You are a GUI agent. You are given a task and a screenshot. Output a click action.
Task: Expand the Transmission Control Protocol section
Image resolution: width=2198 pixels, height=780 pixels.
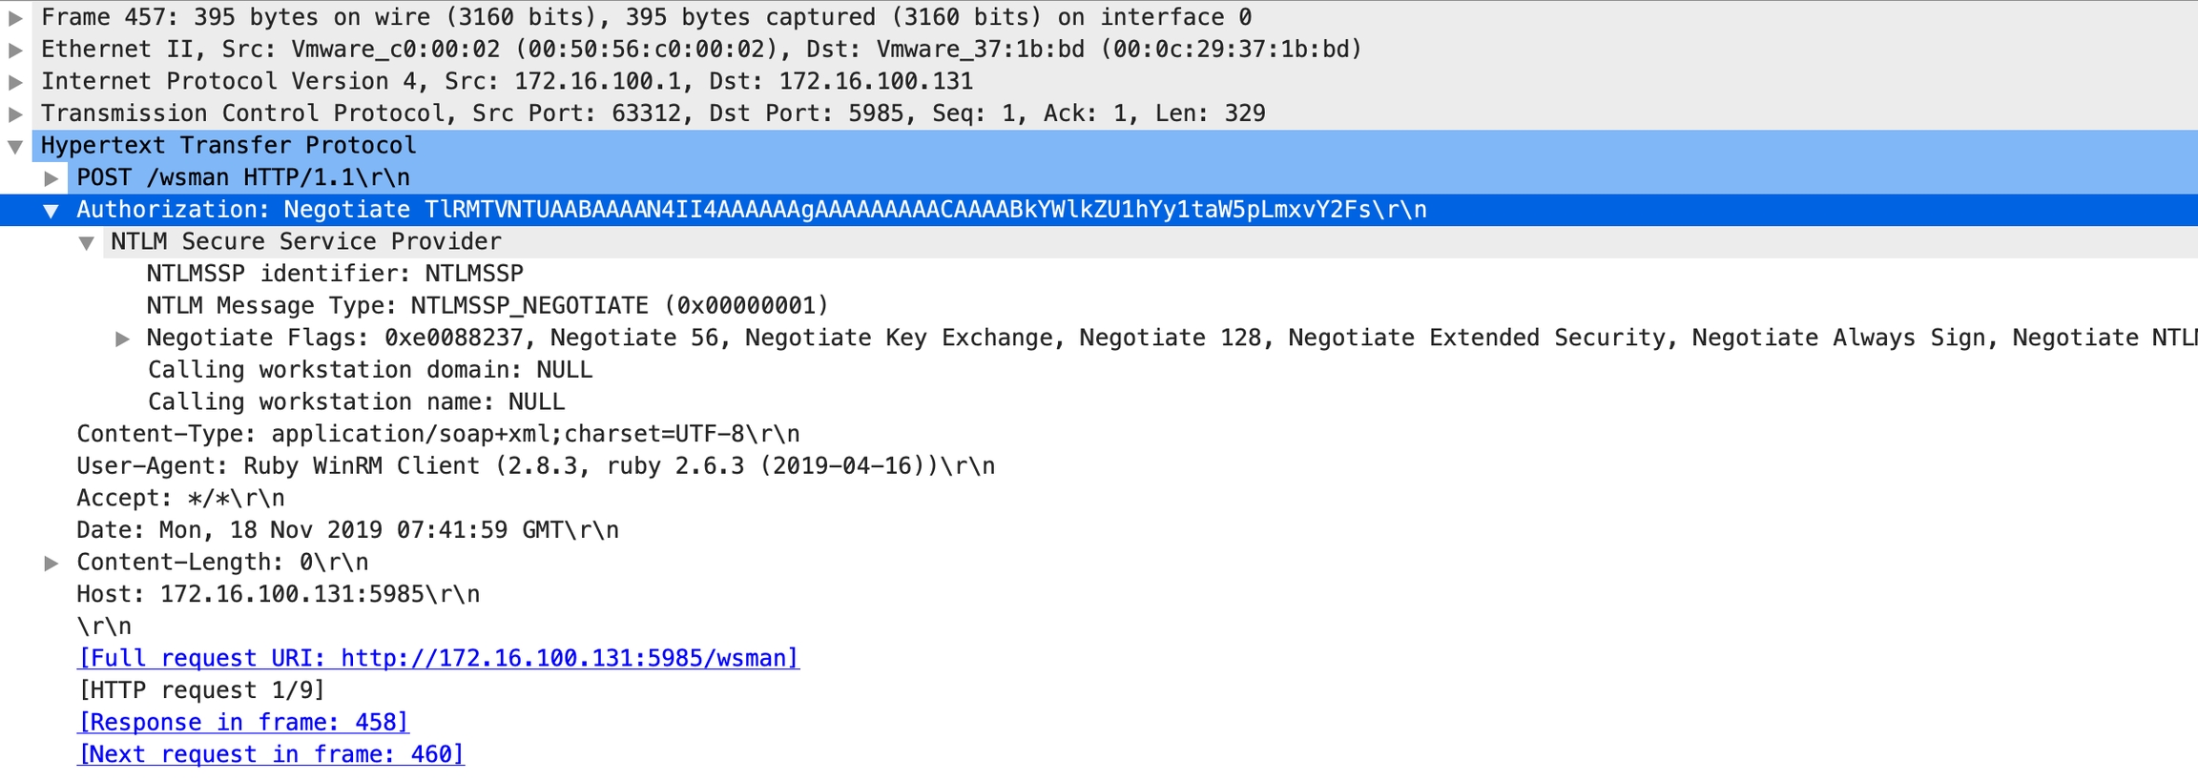15,114
